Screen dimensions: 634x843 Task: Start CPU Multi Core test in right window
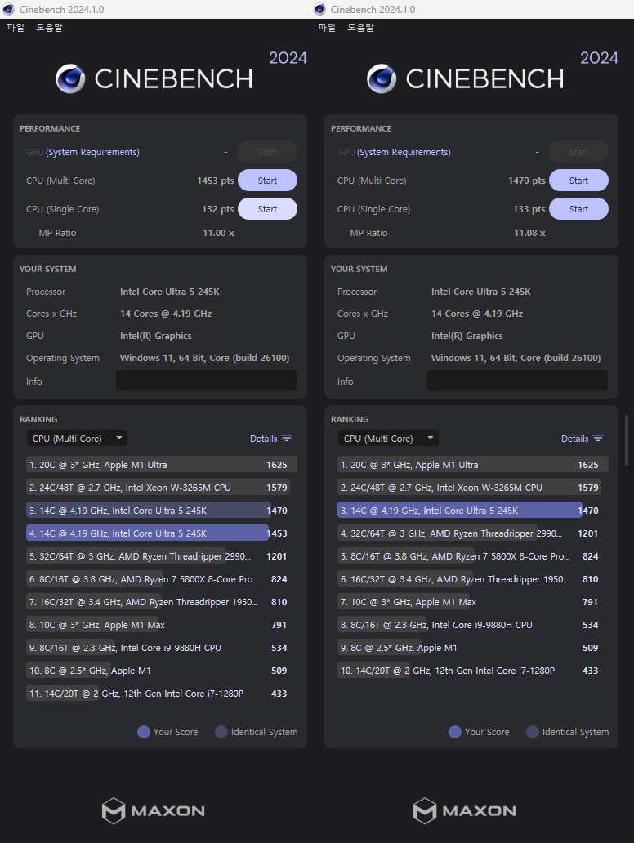click(x=578, y=181)
